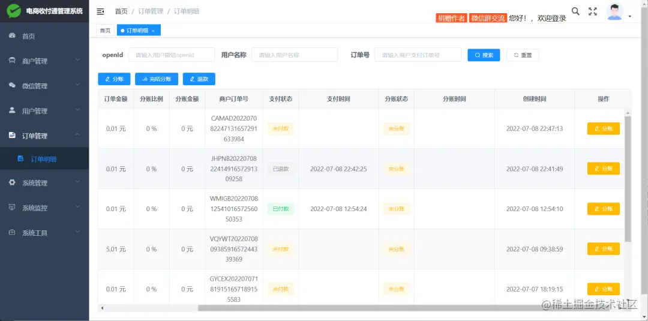Click blue 分账 toolbar button
The image size is (648, 321).
point(114,79)
